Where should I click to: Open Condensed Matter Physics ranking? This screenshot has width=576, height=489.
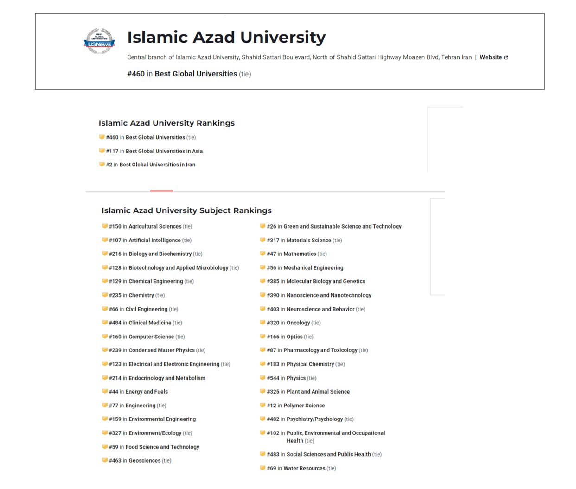click(162, 350)
